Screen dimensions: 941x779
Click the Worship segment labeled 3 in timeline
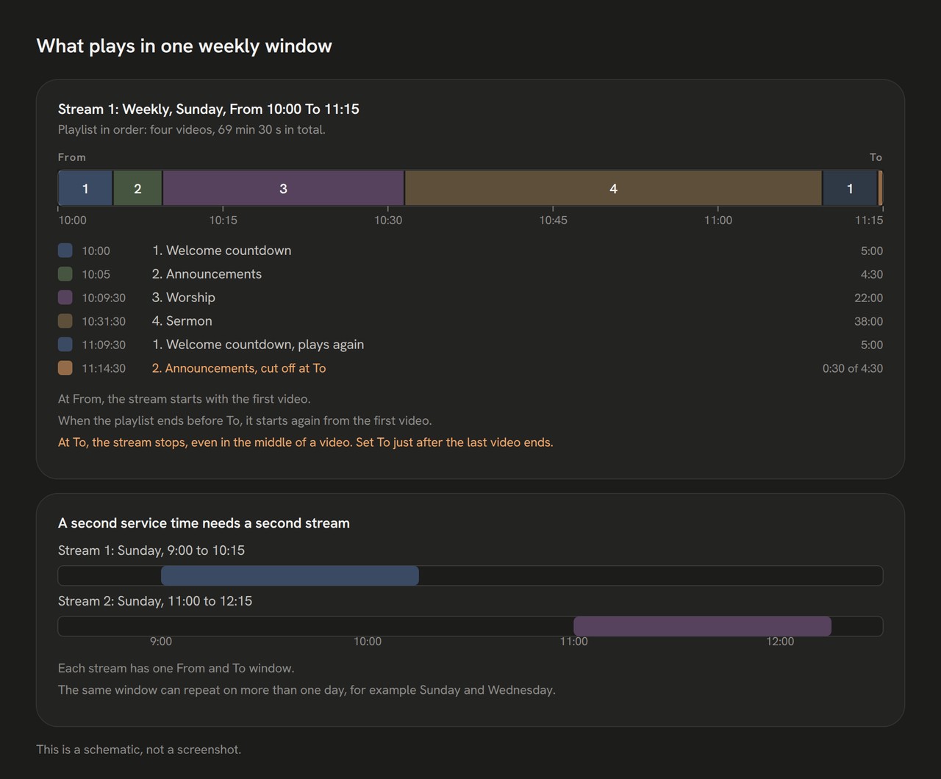tap(283, 189)
